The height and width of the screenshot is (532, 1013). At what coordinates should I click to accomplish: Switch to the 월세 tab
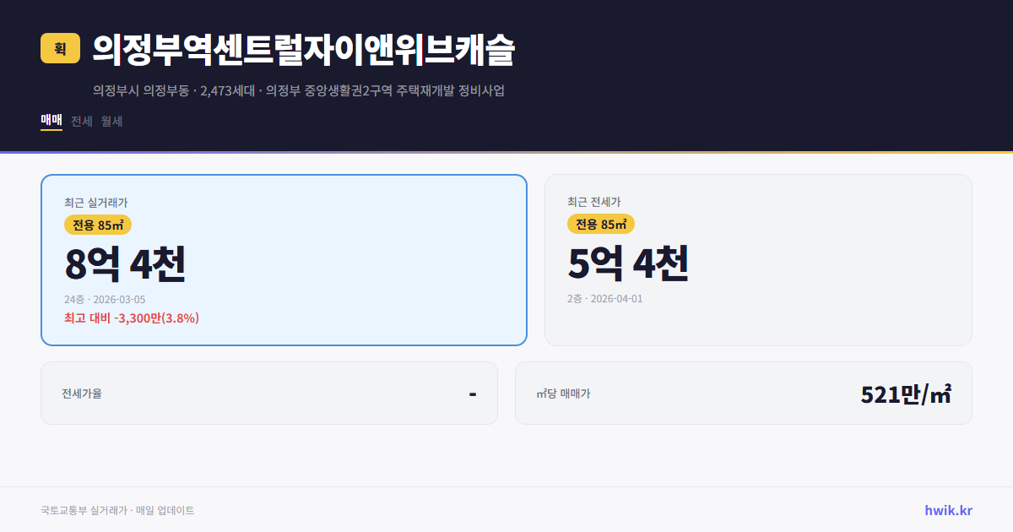click(111, 121)
